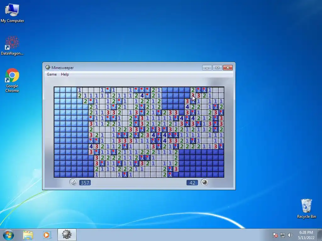Viewport: 322px width, 241px height.
Task: Select the Google Chrome desktop shortcut
Action: pyautogui.click(x=12, y=80)
